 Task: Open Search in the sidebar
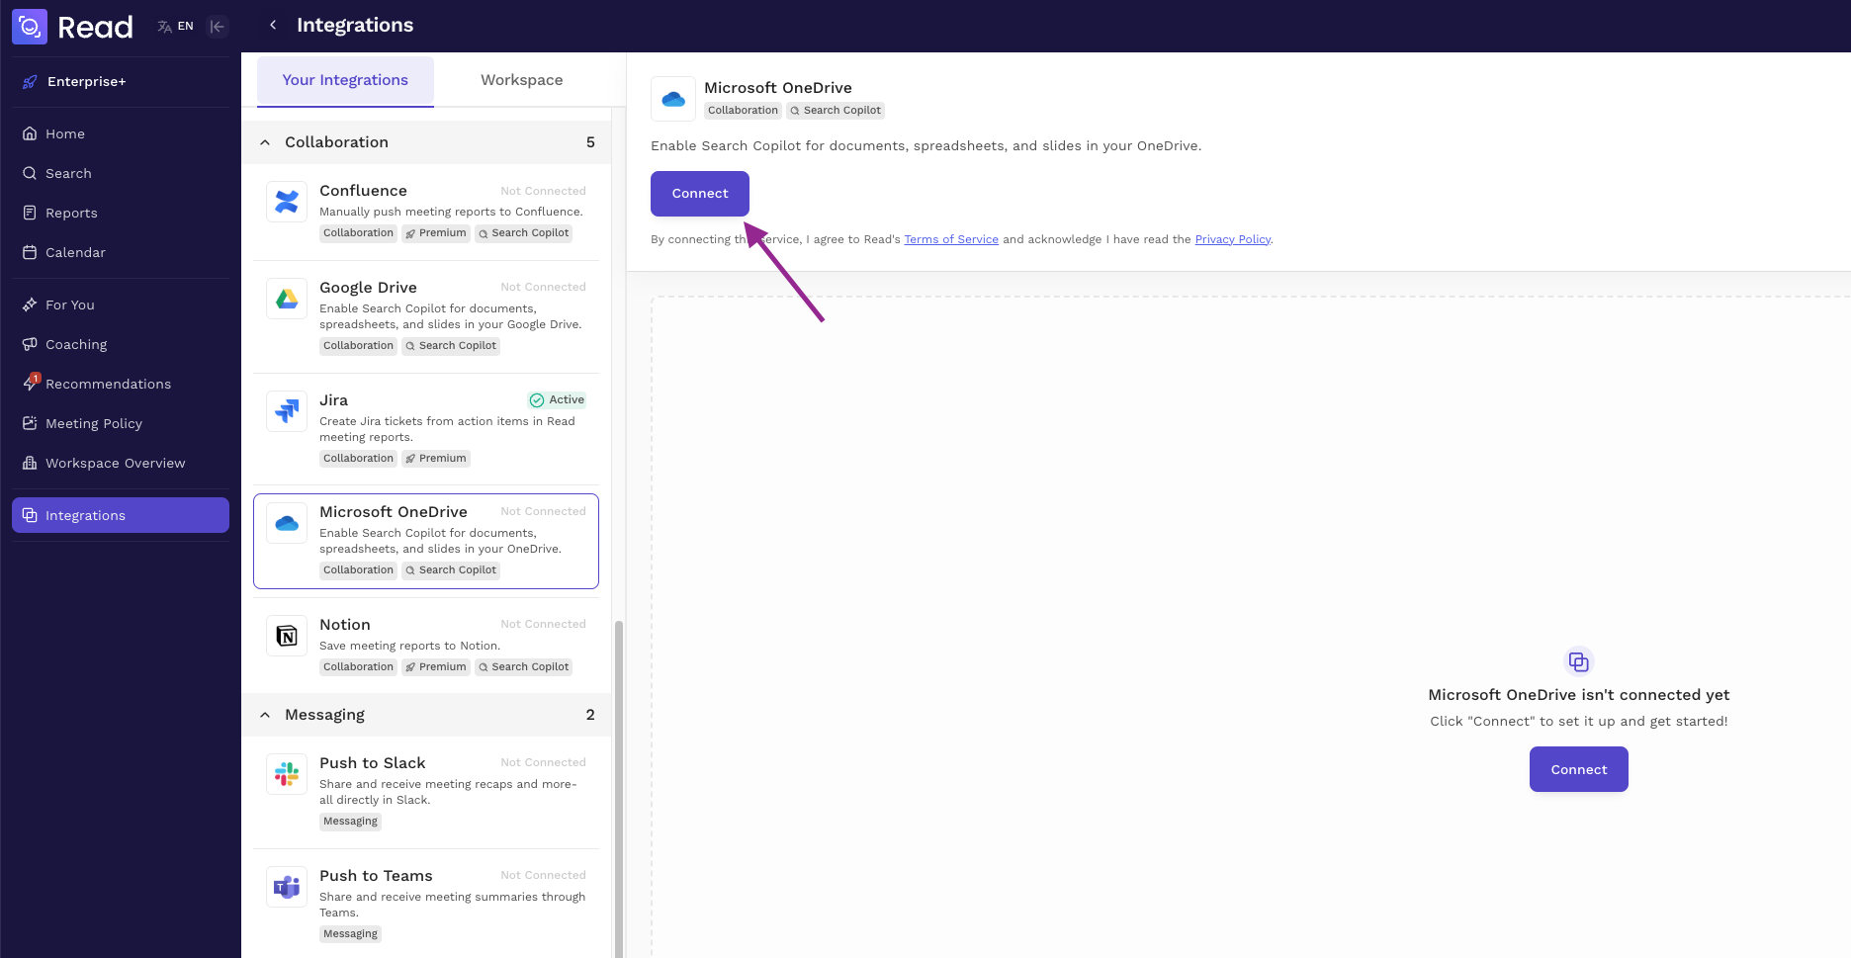pyautogui.click(x=121, y=173)
